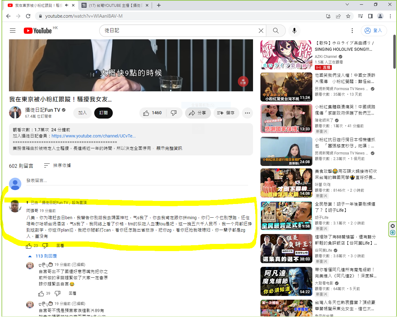Open the youtube.com/channel link in description
Screen dimensions: 397x317
point(94,136)
